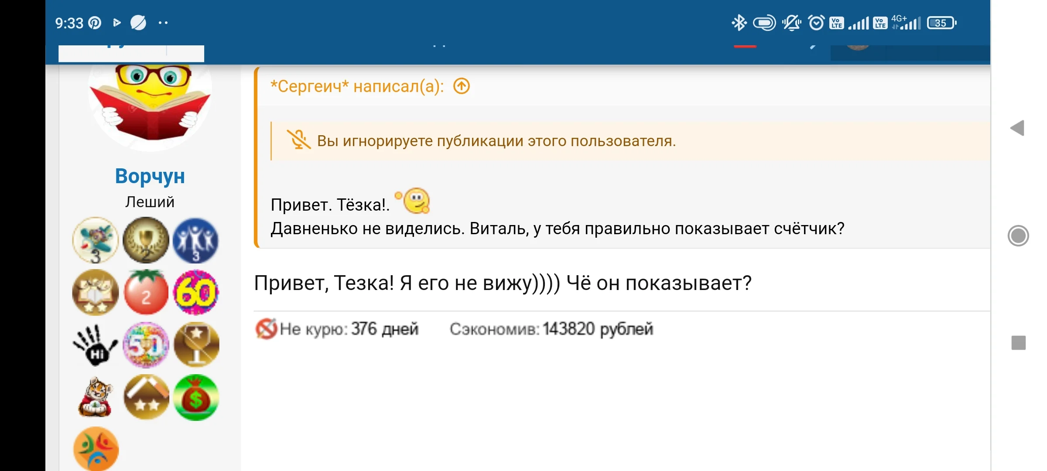This screenshot has width=1047, height=471.
Task: Tap the emoji avatar reading a red book
Action: tap(150, 105)
